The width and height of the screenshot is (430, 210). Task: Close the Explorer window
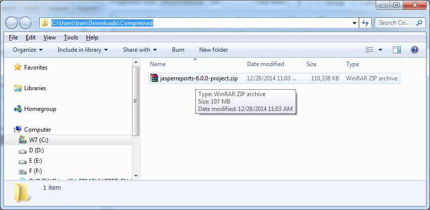click(415, 5)
